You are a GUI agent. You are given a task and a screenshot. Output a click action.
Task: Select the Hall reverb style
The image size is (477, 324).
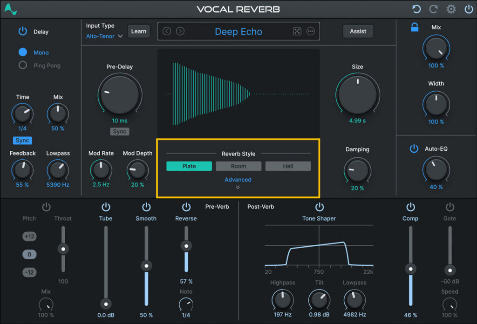(x=288, y=166)
